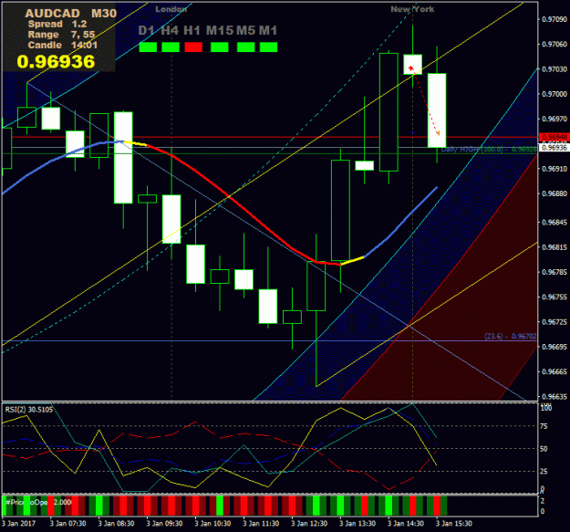The image size is (570, 532).
Task: Click the red 0.96948 price tag on the axis
Action: (x=554, y=137)
